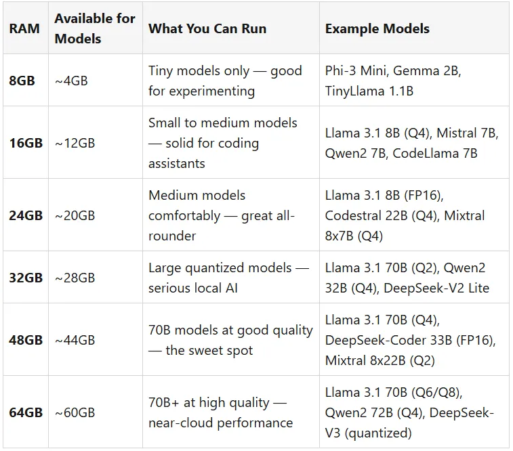
Task: Select the 8GB RAM cell
Action: (22, 81)
